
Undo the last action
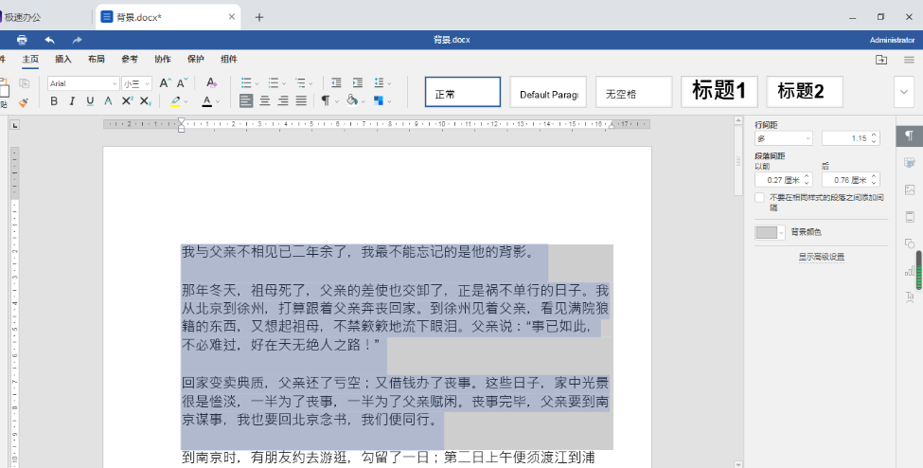pos(50,40)
